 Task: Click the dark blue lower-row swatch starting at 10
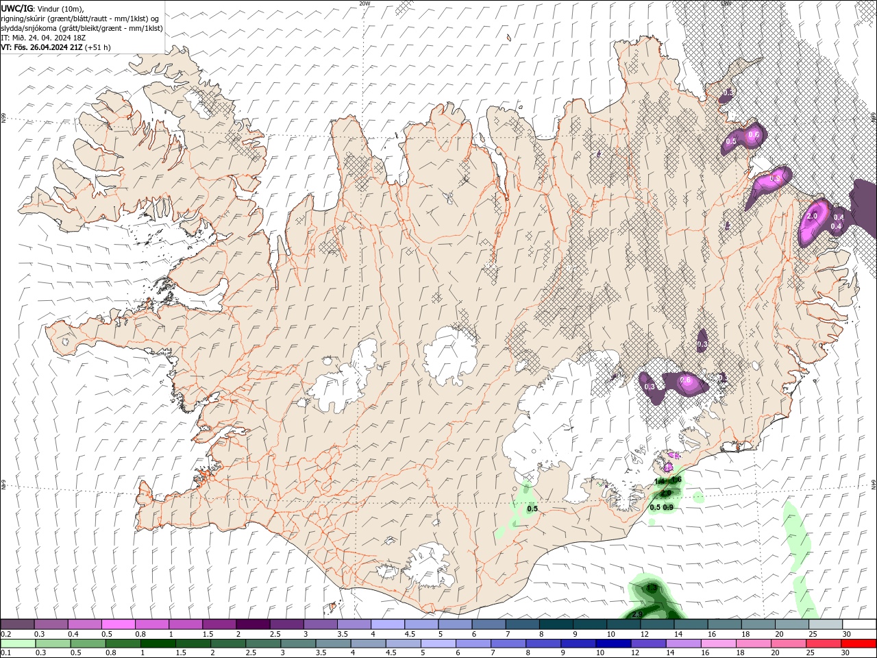pyautogui.click(x=612, y=644)
